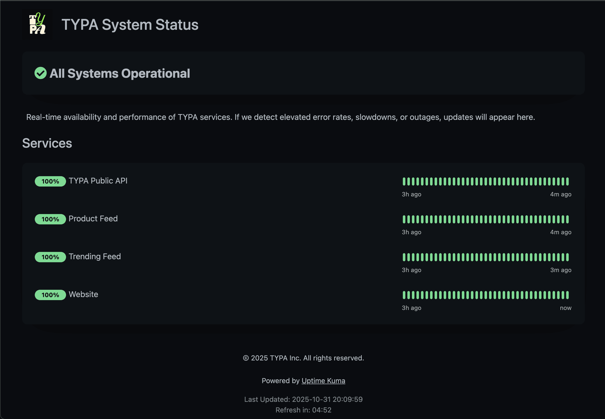Image resolution: width=605 pixels, height=419 pixels.
Task: Click the Trending Feed 100% uptime badge
Action: [50, 257]
